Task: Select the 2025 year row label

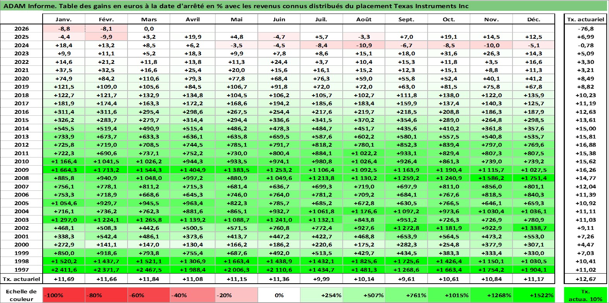Action: pos(21,37)
